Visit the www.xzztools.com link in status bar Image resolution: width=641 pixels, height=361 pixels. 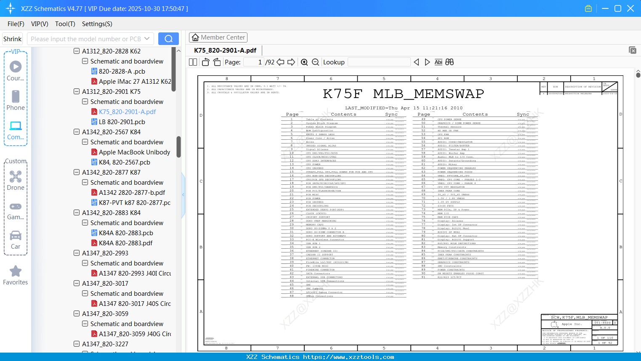348,357
